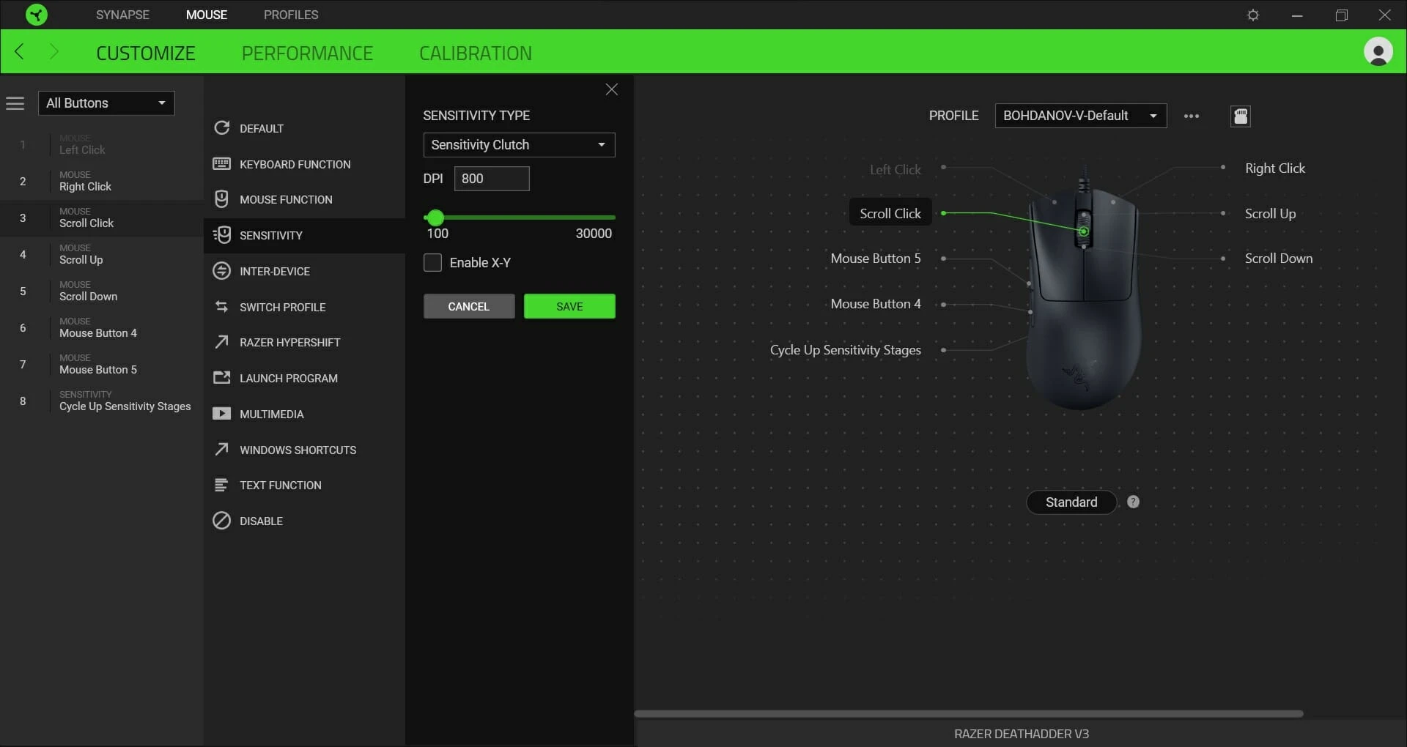The image size is (1407, 747).
Task: Click the horizontal scrollbar at bottom
Action: [x=968, y=713]
